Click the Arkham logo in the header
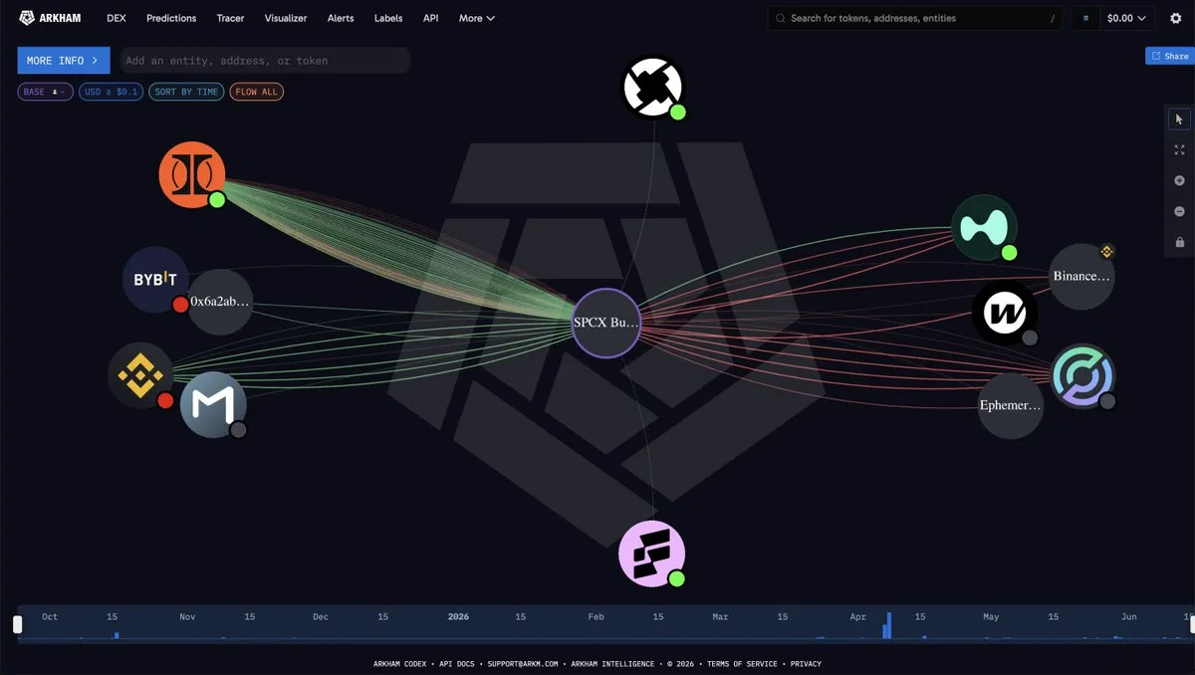The height and width of the screenshot is (675, 1195). point(51,18)
